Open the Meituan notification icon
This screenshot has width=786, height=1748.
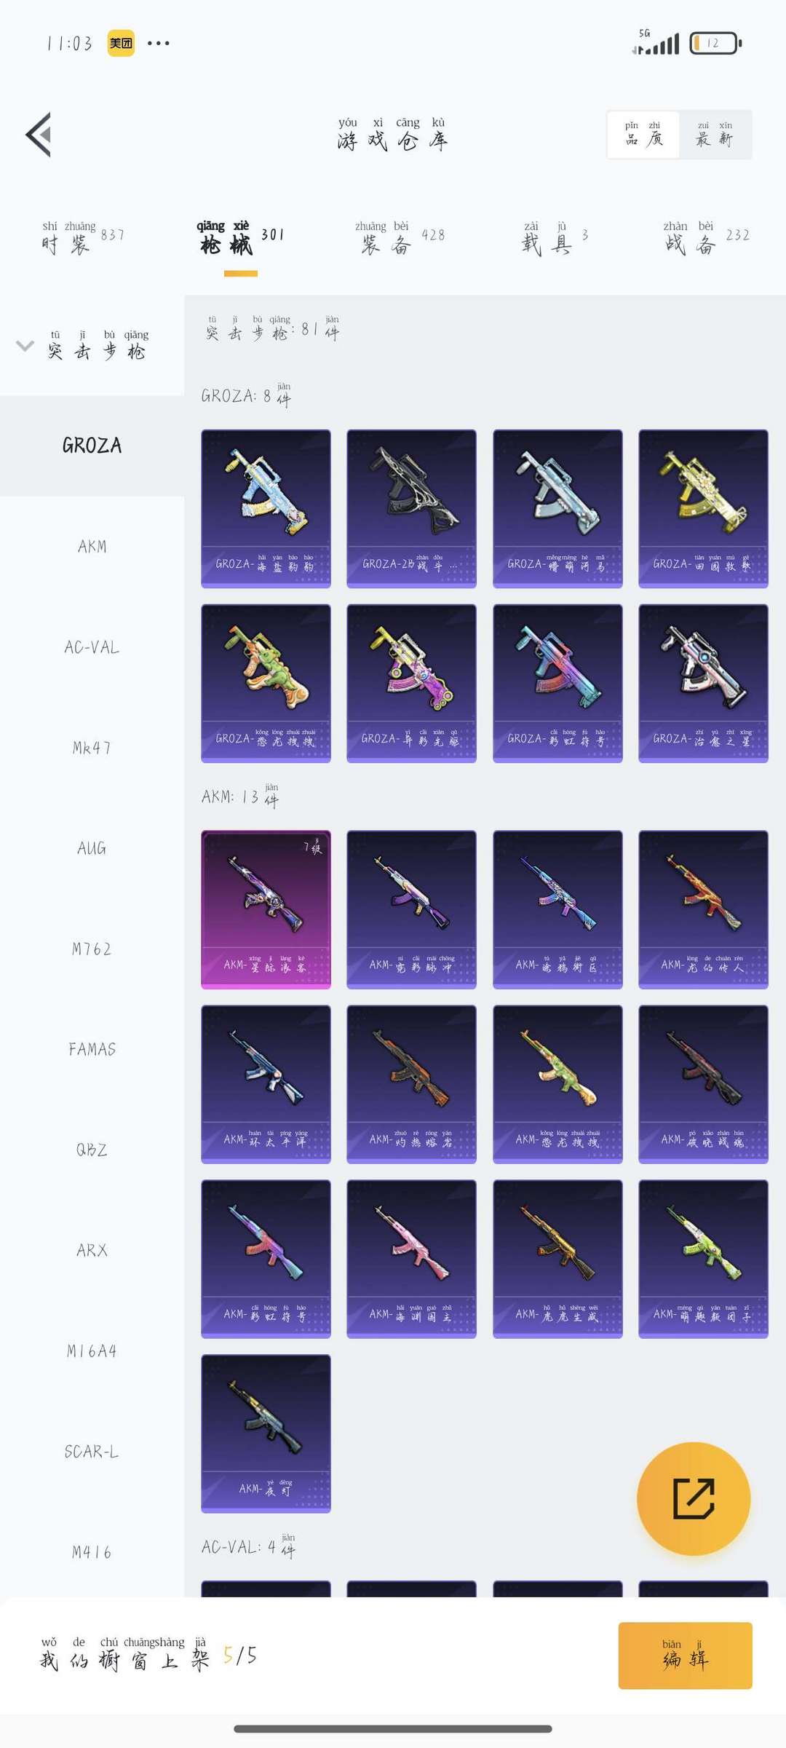click(x=121, y=43)
